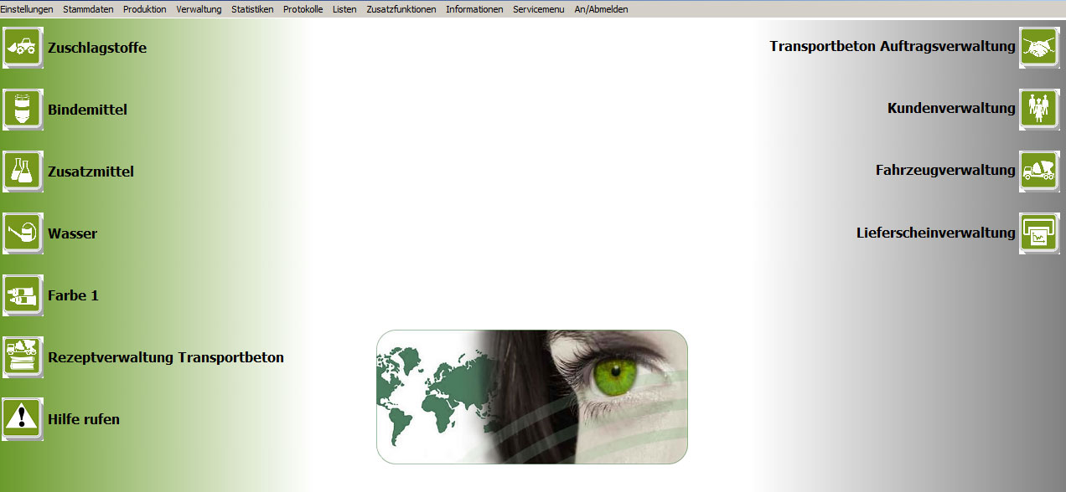1066x492 pixels.
Task: Select the Kundenverwaltung text label
Action: pos(952,108)
